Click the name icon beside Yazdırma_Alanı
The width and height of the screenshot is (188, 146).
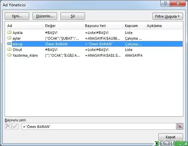[x=9, y=55]
